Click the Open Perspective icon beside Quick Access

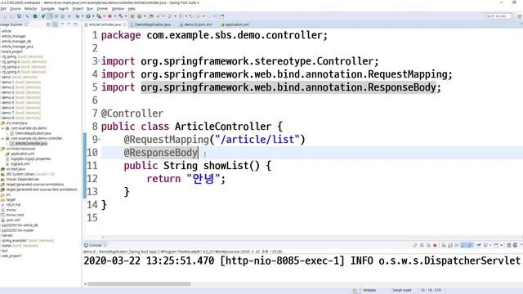coord(520,16)
